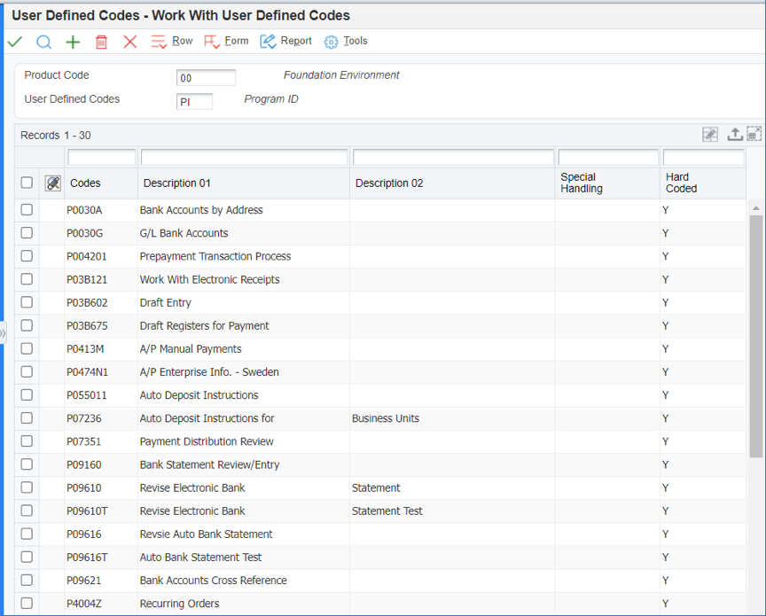Open the Report menu
Screen dimensions: 766x616
pos(285,41)
